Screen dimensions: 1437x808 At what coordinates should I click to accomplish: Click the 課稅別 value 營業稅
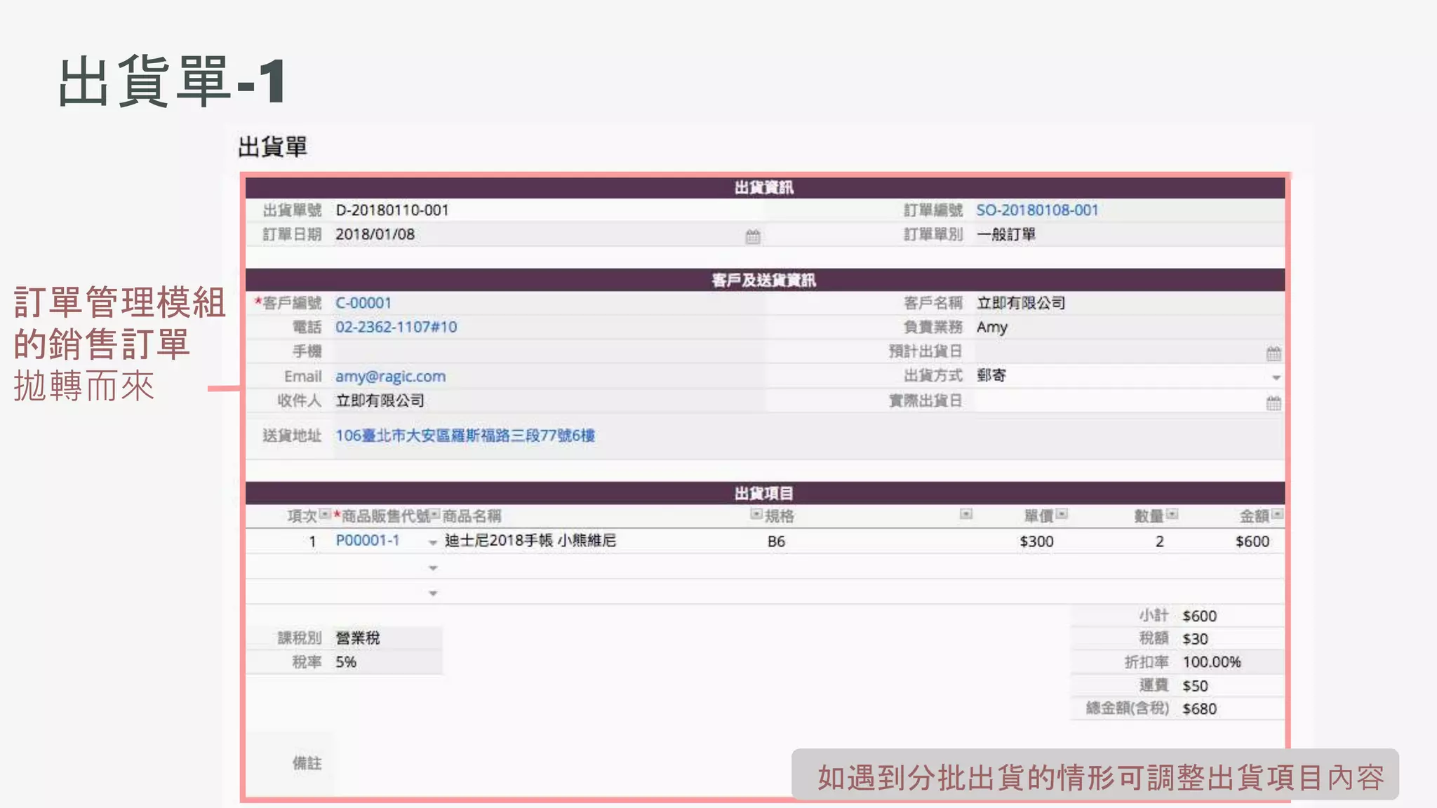[x=357, y=638]
